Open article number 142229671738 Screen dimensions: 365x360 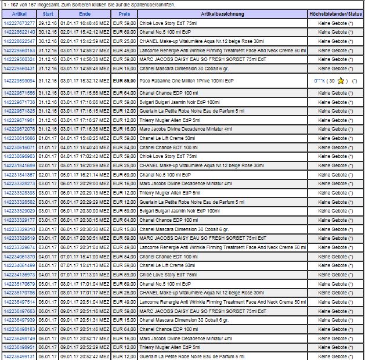tap(19, 102)
